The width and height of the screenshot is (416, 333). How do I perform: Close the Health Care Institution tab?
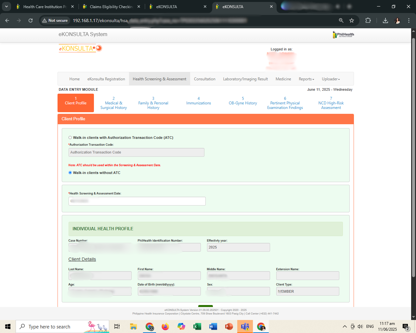[x=72, y=7]
